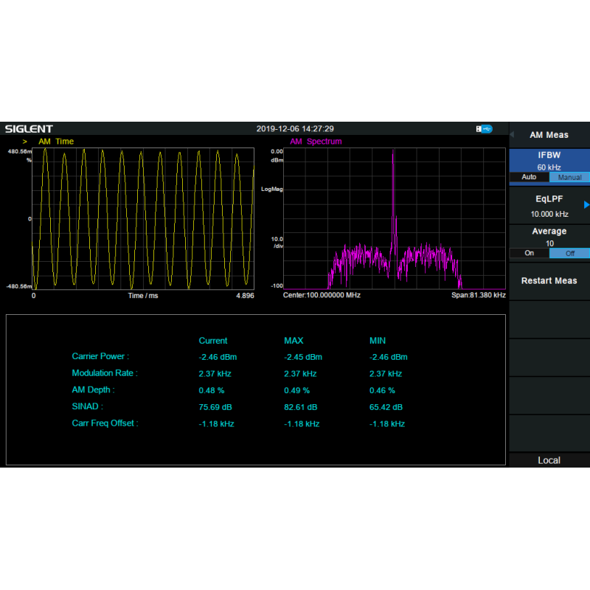The height and width of the screenshot is (590, 590).
Task: Expand the EqLPF submenu arrow
Action: [x=586, y=204]
